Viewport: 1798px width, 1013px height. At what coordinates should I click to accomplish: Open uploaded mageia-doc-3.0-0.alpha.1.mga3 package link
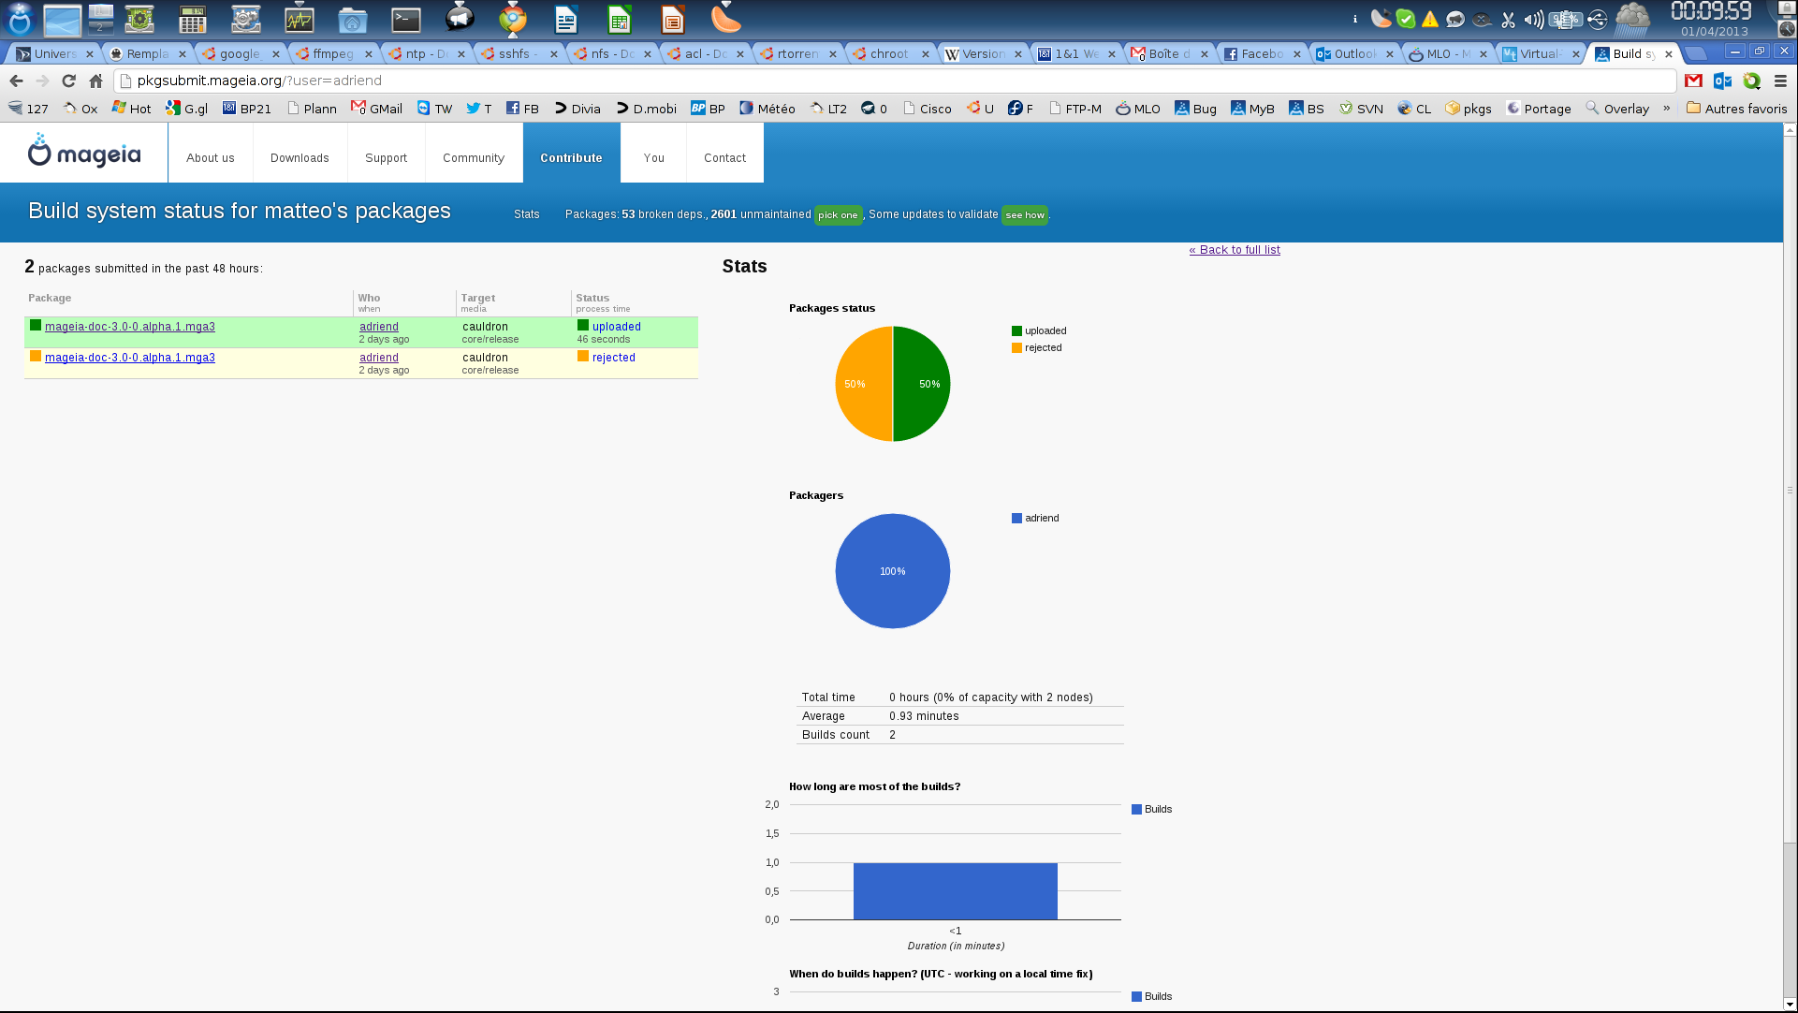pos(130,327)
